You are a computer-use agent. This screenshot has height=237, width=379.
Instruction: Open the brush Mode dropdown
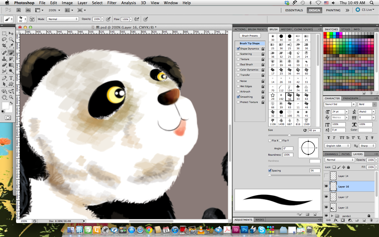tap(63, 19)
